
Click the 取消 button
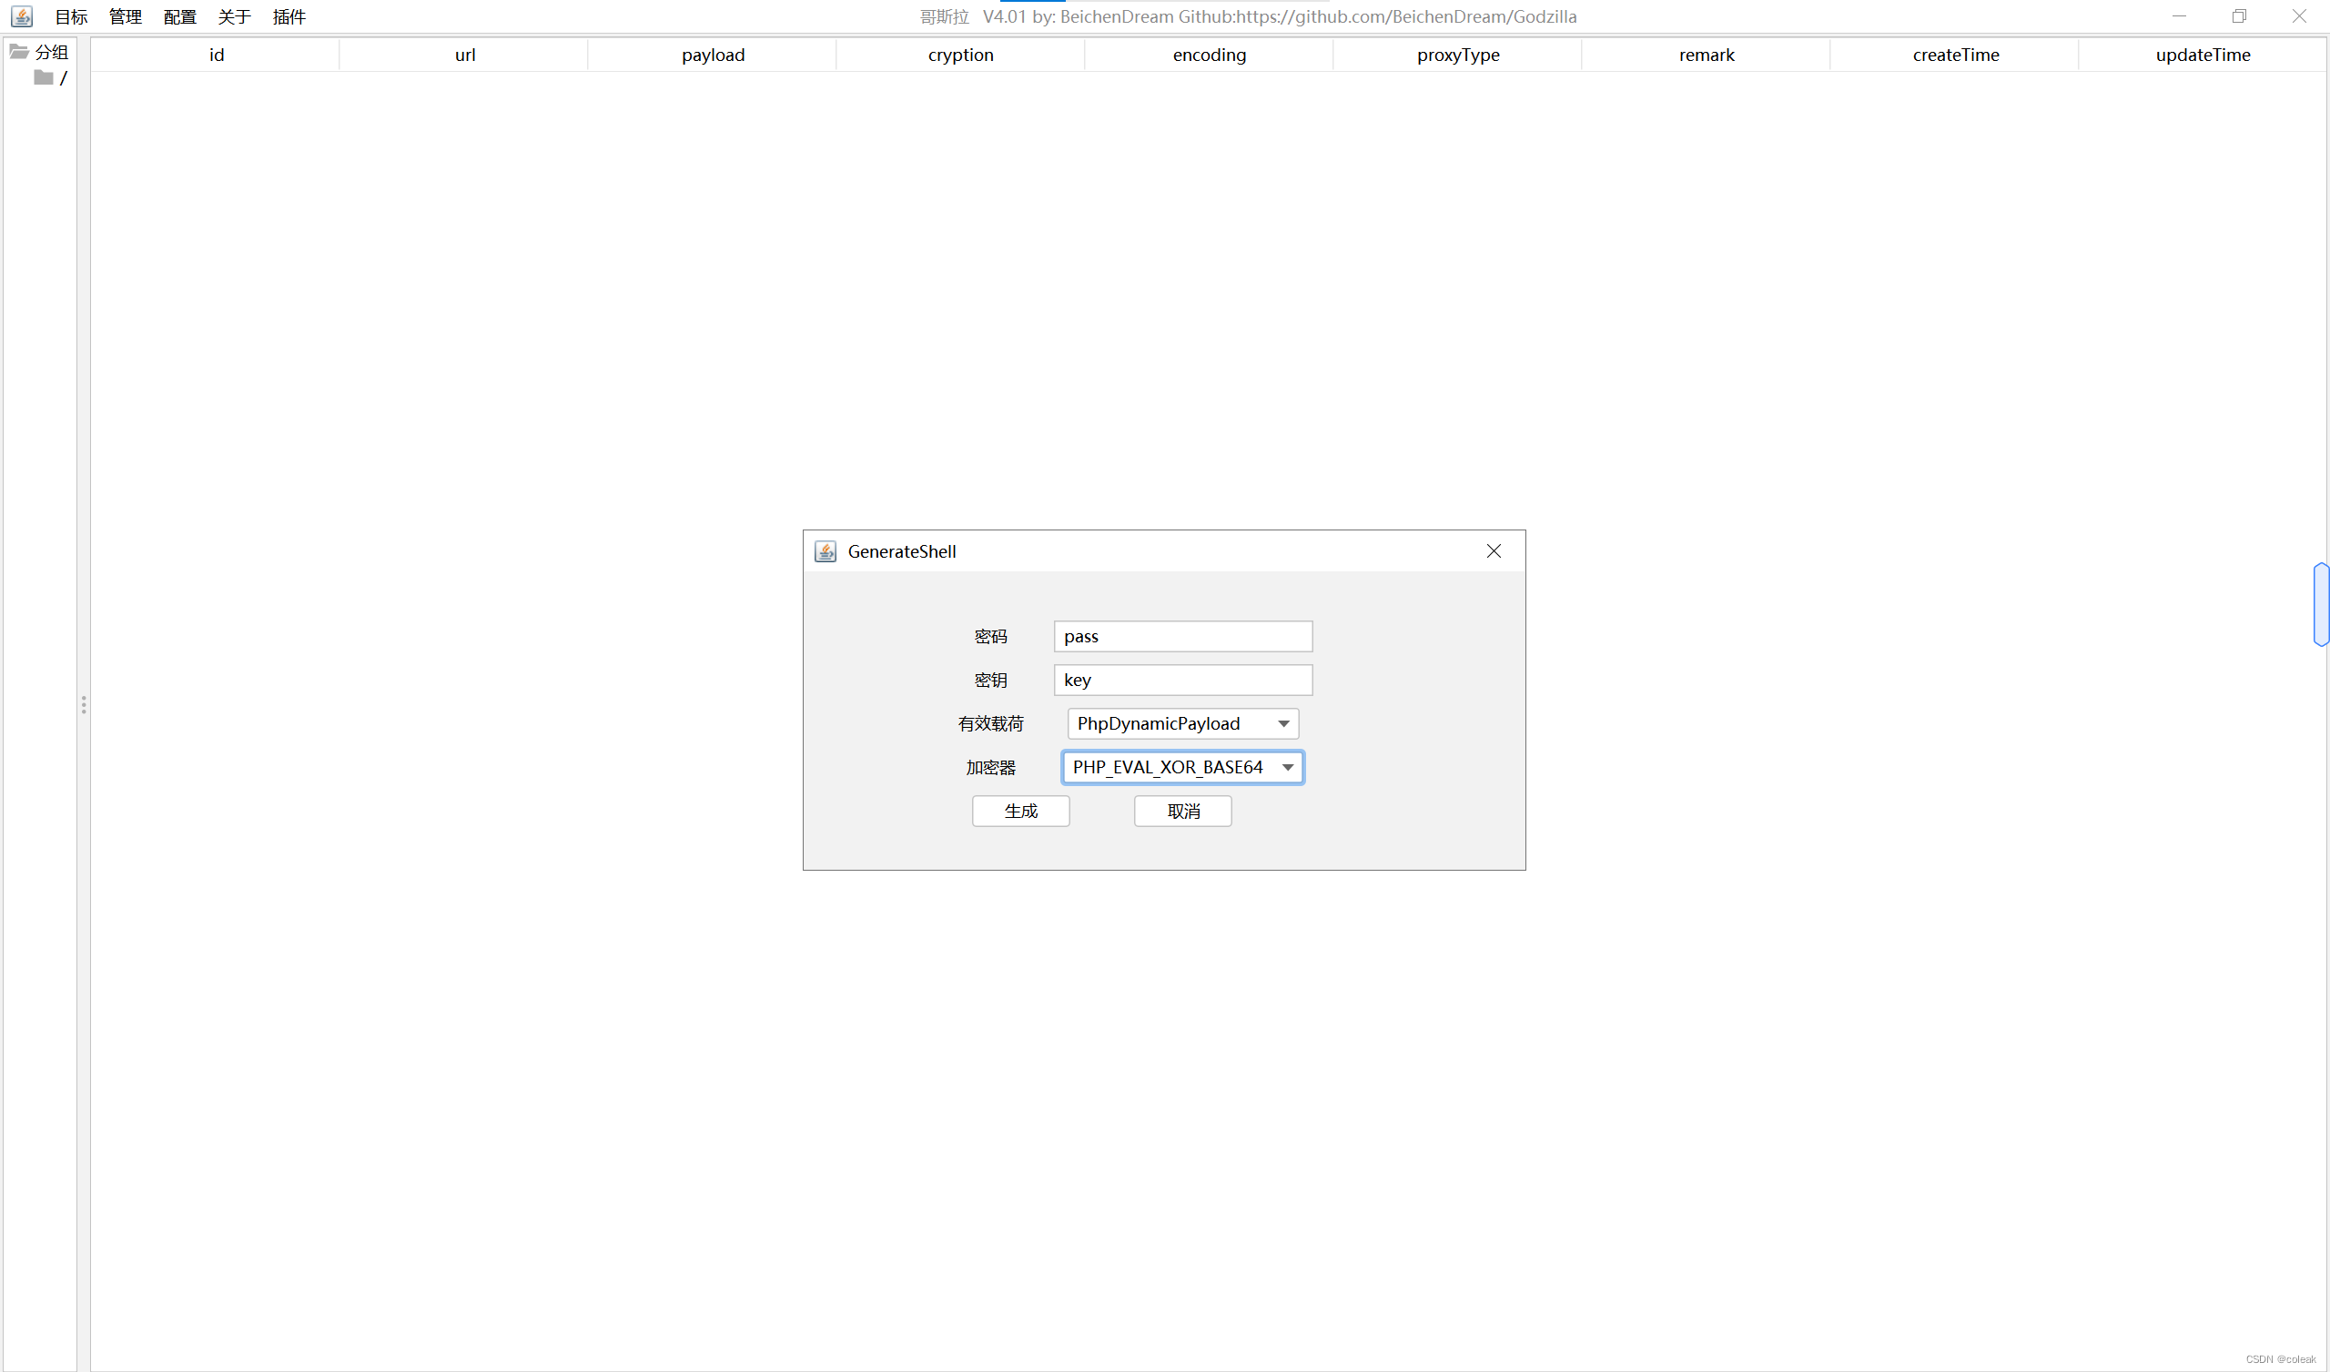coord(1182,811)
